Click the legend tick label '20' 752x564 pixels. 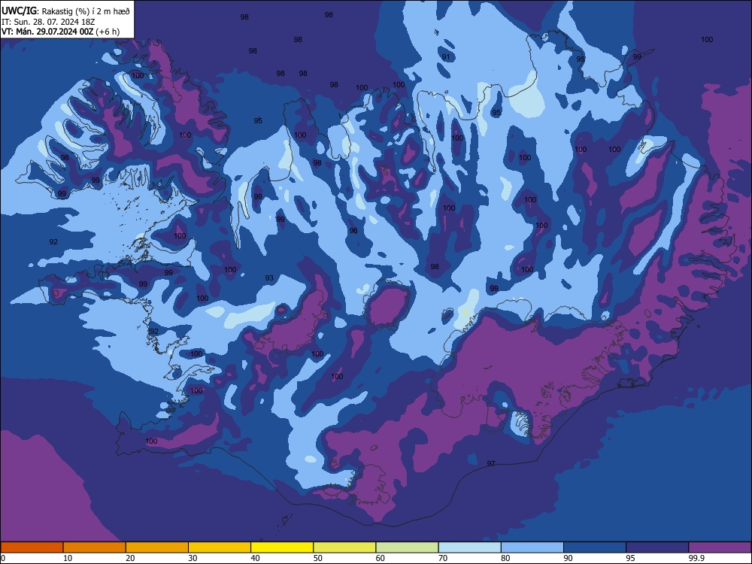(x=130, y=558)
